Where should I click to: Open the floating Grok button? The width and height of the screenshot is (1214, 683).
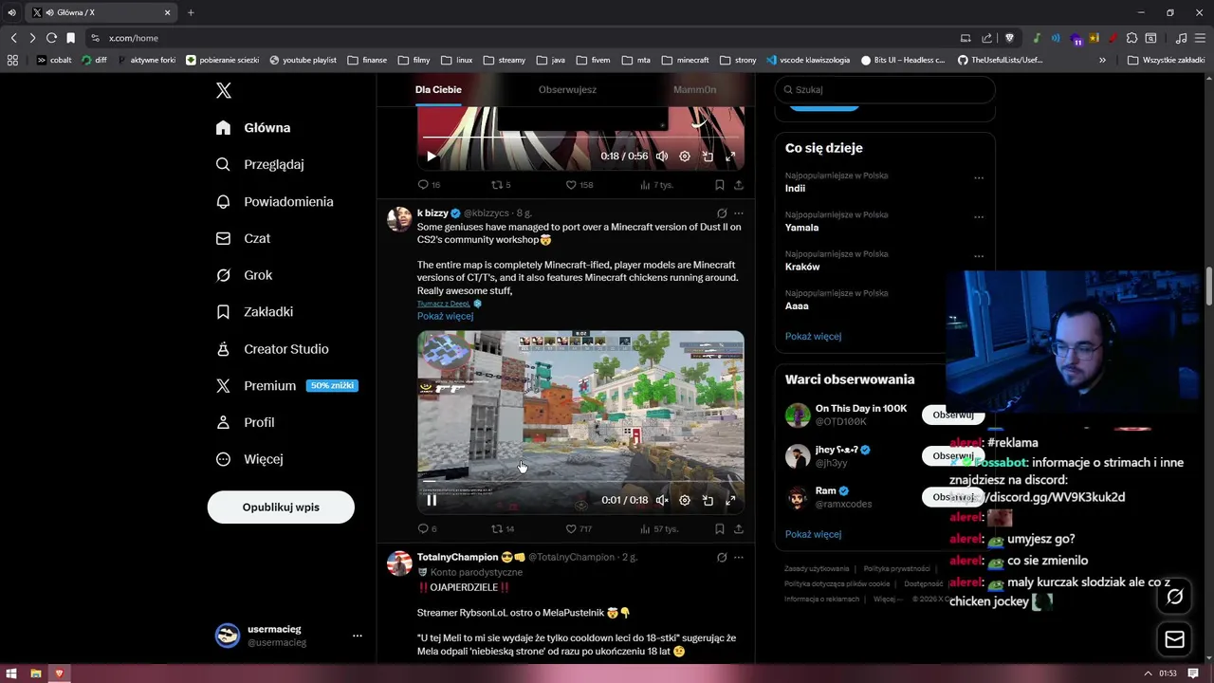tap(1174, 597)
